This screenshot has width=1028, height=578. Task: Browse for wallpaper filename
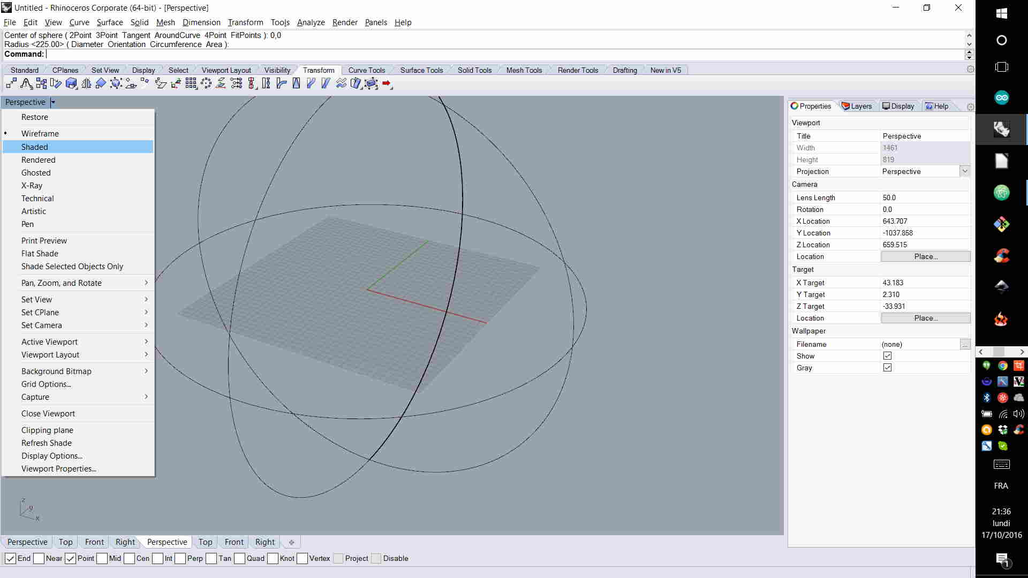(x=964, y=344)
